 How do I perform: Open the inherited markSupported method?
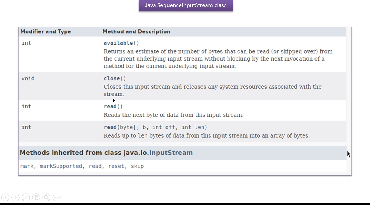click(x=61, y=166)
